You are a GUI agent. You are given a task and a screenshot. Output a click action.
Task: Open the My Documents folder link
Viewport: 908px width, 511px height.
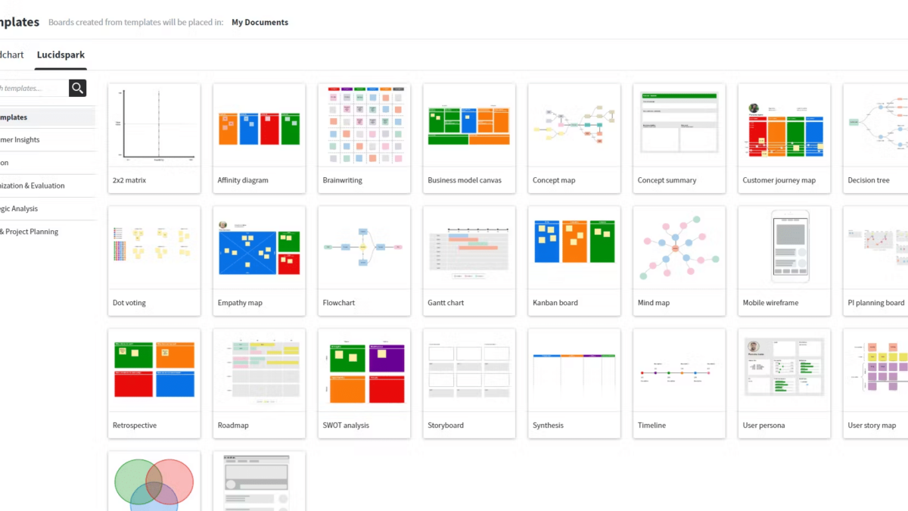[x=260, y=23]
